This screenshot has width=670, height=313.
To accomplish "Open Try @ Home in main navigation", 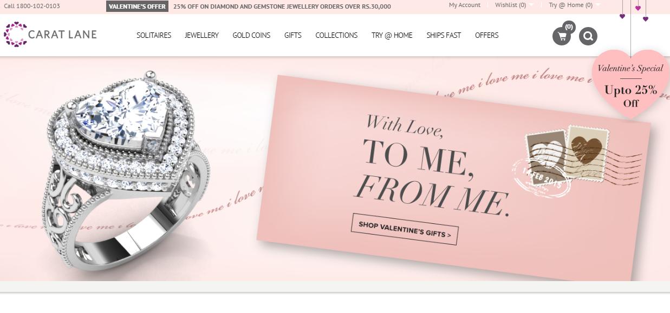I will pyautogui.click(x=392, y=35).
